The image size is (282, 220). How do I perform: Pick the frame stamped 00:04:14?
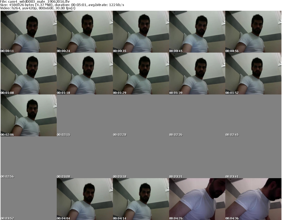click(x=141, y=199)
